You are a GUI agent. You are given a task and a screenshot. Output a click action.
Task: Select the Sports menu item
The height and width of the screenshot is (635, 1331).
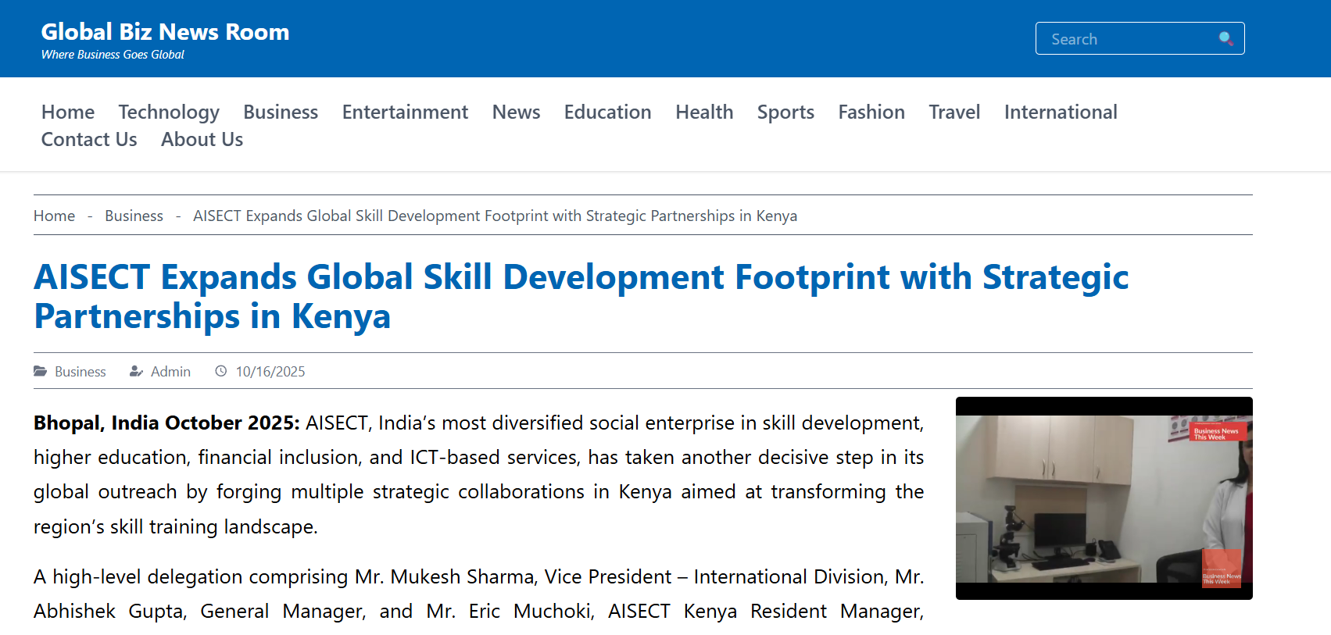785,112
